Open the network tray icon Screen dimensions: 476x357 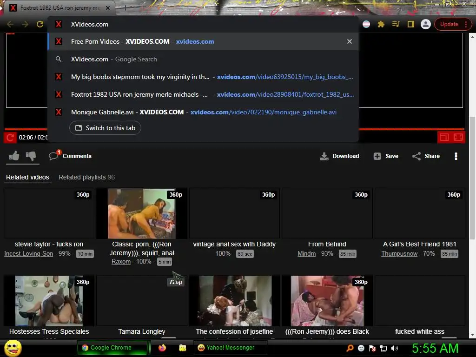point(383,348)
